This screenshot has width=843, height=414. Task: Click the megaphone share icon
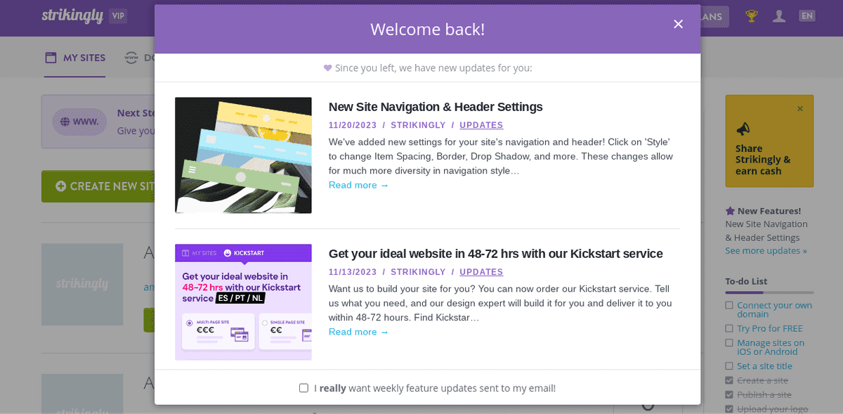pos(743,129)
